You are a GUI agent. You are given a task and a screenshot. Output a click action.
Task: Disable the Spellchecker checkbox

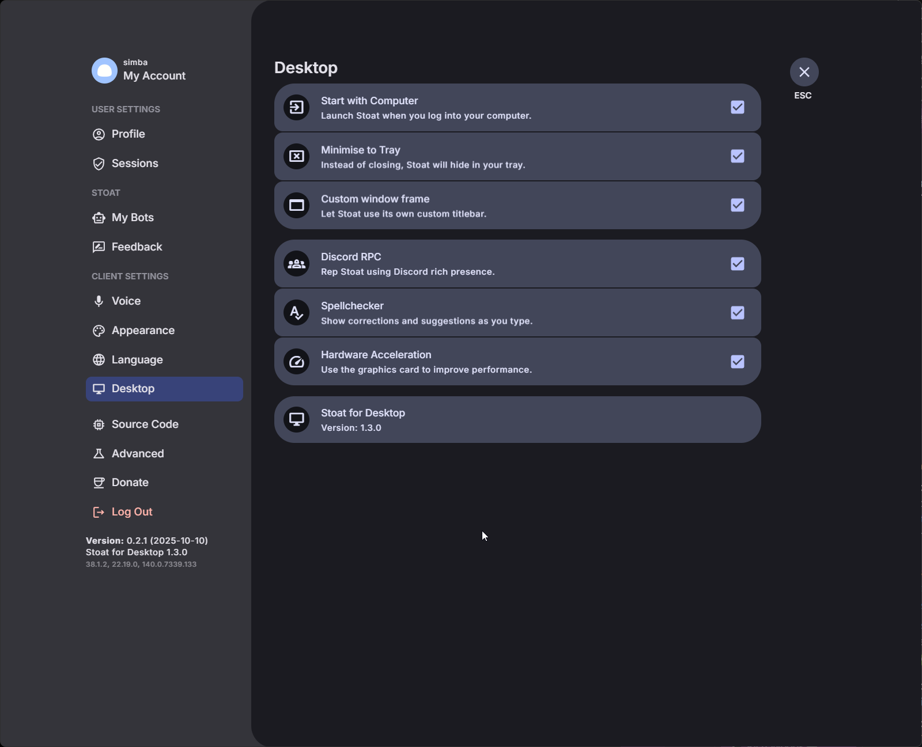tap(738, 313)
